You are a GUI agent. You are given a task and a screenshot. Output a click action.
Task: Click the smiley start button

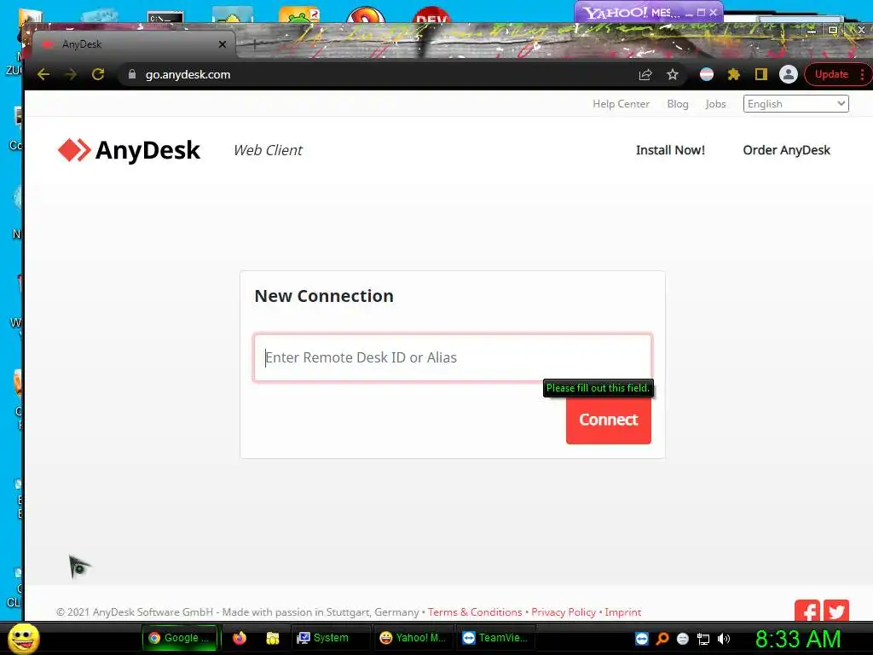24,638
